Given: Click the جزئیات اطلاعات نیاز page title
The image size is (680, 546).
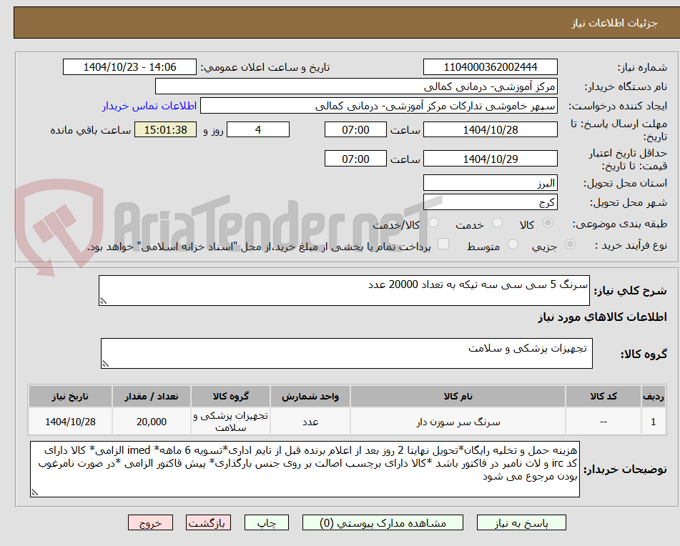Looking at the screenshot, I should (x=614, y=23).
